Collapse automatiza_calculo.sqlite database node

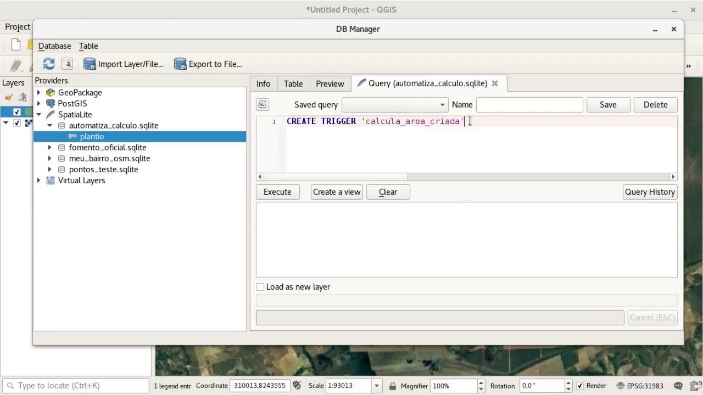tap(49, 126)
